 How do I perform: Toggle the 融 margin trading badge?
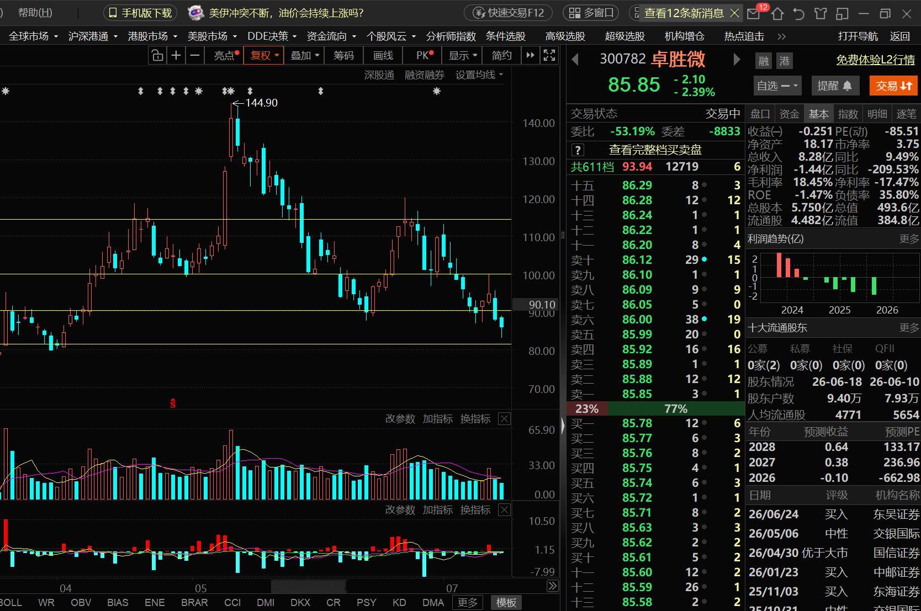tap(764, 61)
